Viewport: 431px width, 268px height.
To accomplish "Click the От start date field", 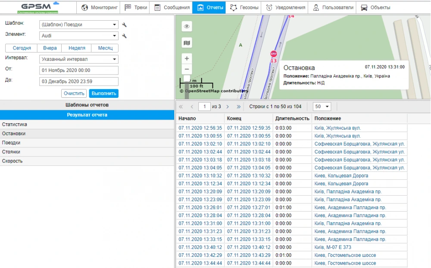I will [78, 70].
